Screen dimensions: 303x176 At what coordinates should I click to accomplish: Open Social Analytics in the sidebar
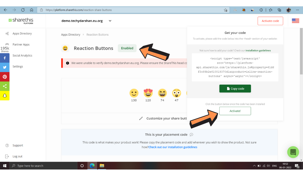22,56
